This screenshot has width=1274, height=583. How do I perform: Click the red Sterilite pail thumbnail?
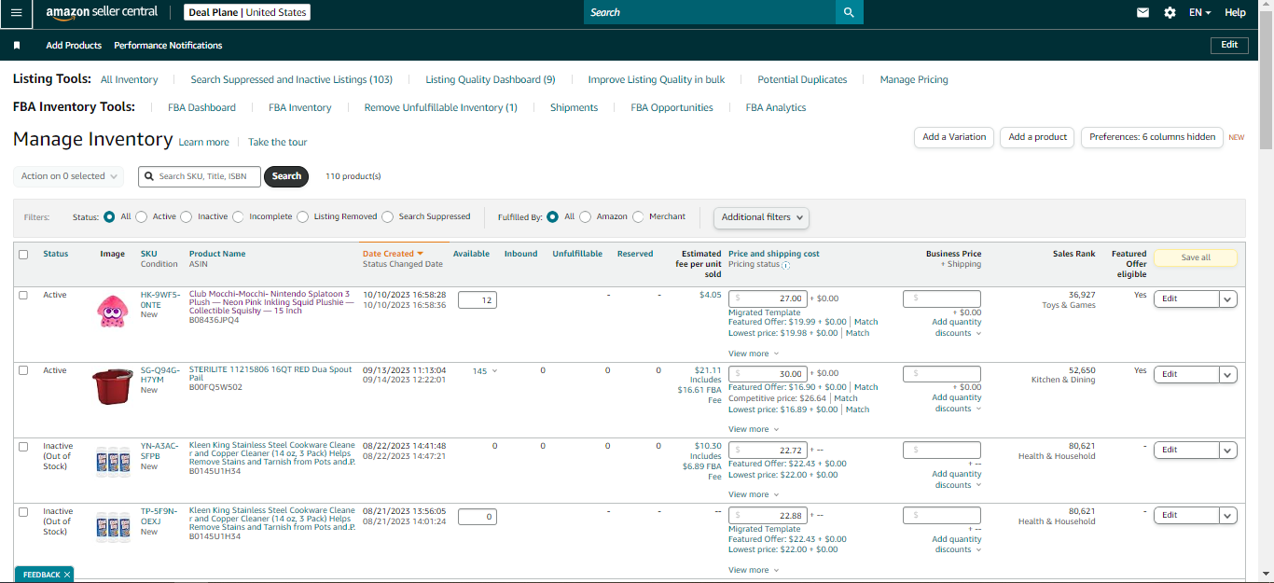pos(113,386)
